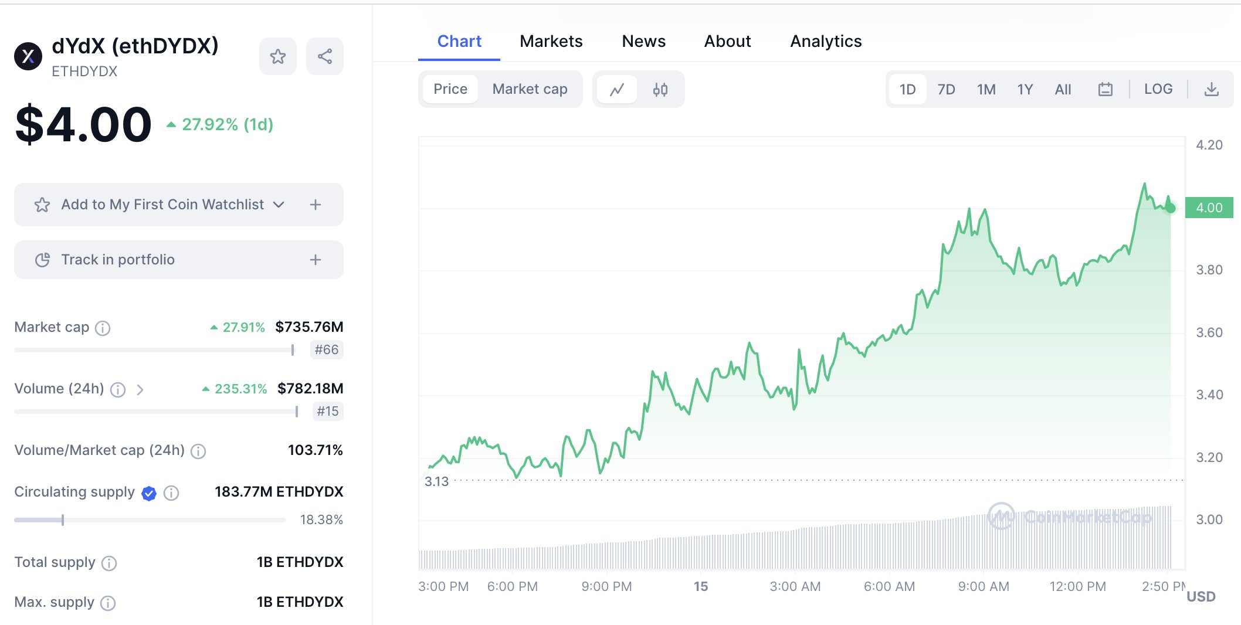Open the News tab

point(643,42)
